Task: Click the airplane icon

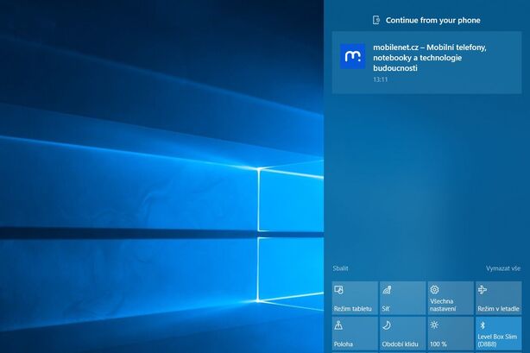Action: (483, 289)
